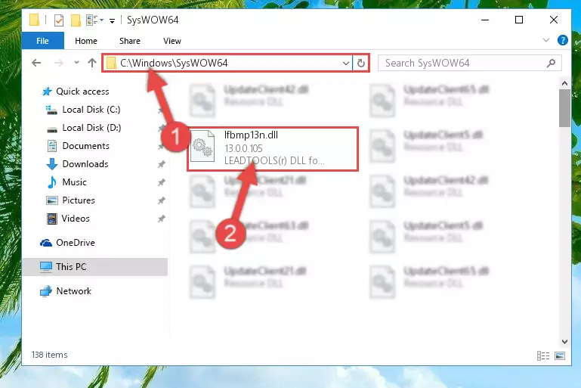
Task: Open Local Disk (C:) in sidebar
Action: 91,110
